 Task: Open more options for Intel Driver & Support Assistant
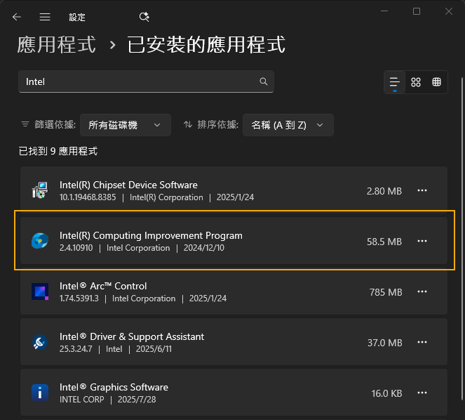[x=422, y=342]
